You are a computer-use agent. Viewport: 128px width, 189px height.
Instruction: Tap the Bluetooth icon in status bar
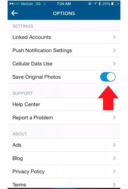click(100, 4)
